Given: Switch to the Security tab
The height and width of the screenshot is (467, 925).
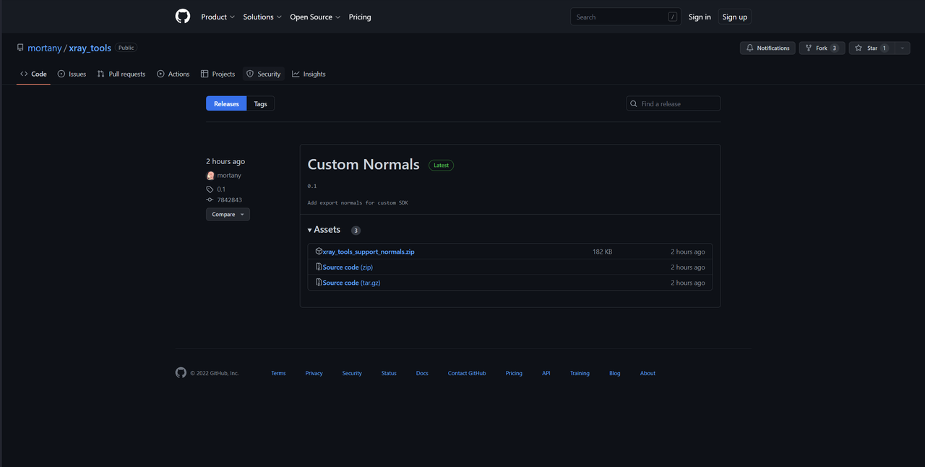Looking at the screenshot, I should click(x=263, y=74).
